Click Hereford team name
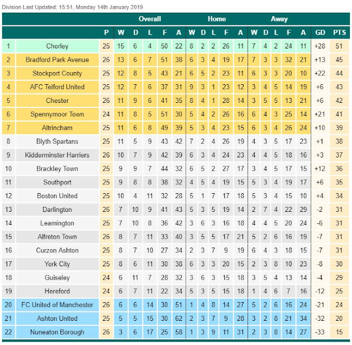The width and height of the screenshot is (352, 345). [x=57, y=291]
